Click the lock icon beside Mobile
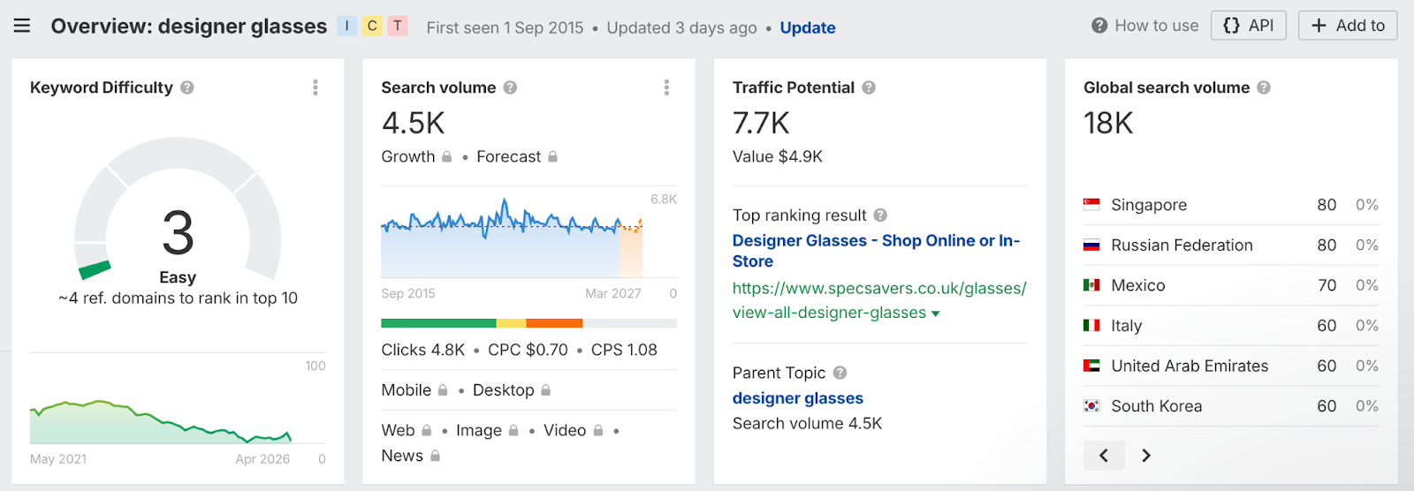This screenshot has width=1414, height=491. [443, 390]
